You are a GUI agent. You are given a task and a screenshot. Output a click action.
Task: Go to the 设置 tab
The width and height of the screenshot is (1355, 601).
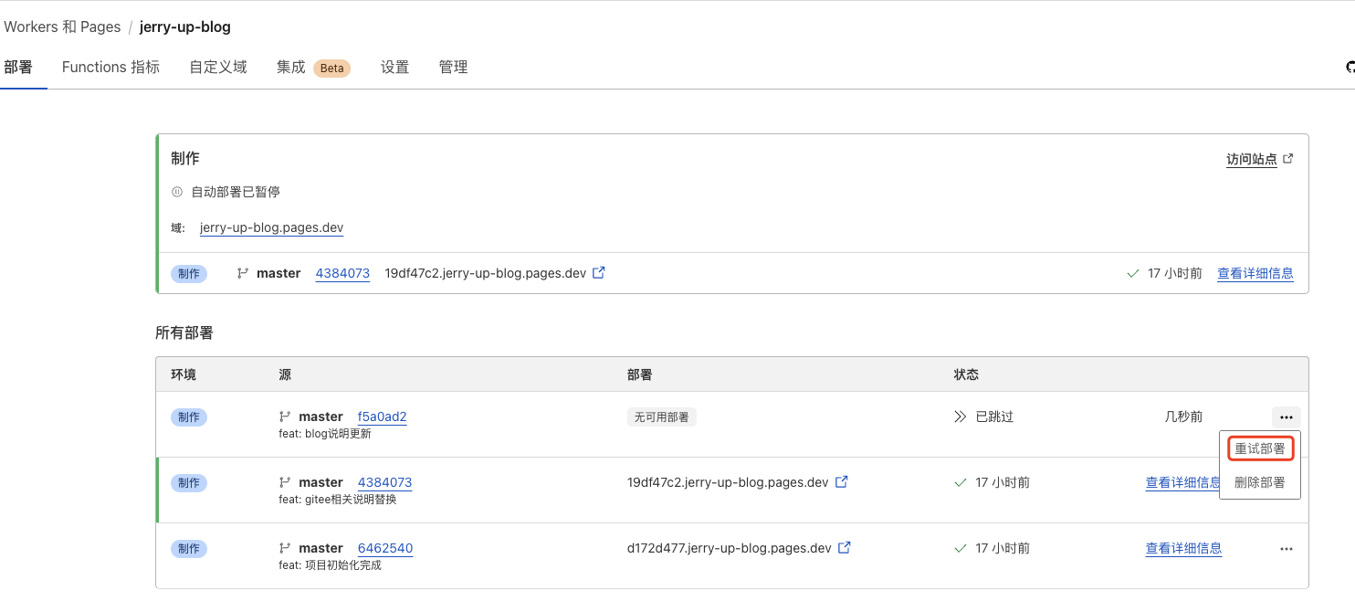click(394, 68)
